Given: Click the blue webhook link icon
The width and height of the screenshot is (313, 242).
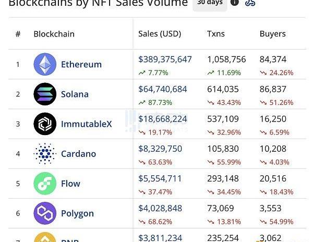Looking at the screenshot, I should tap(250, 3).
